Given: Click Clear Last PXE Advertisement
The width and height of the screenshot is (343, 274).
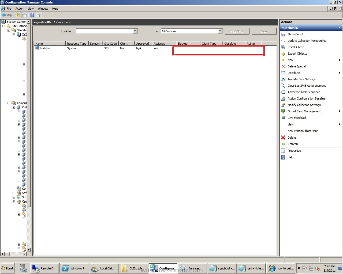Looking at the screenshot, I should point(307,86).
